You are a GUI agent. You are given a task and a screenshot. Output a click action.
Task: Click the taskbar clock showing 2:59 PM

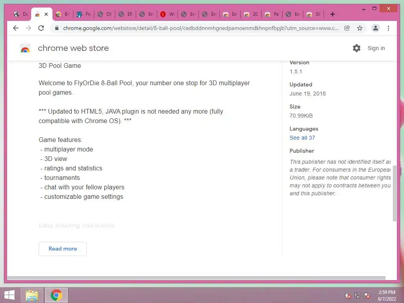(387, 296)
